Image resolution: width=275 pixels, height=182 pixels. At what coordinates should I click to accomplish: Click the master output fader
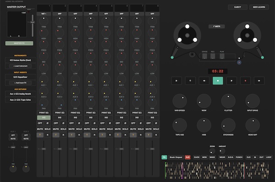tap(33, 22)
